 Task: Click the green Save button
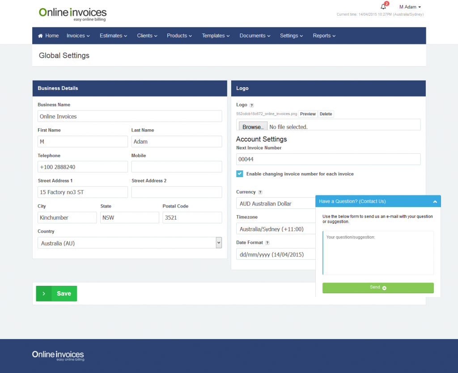pyautogui.click(x=56, y=293)
